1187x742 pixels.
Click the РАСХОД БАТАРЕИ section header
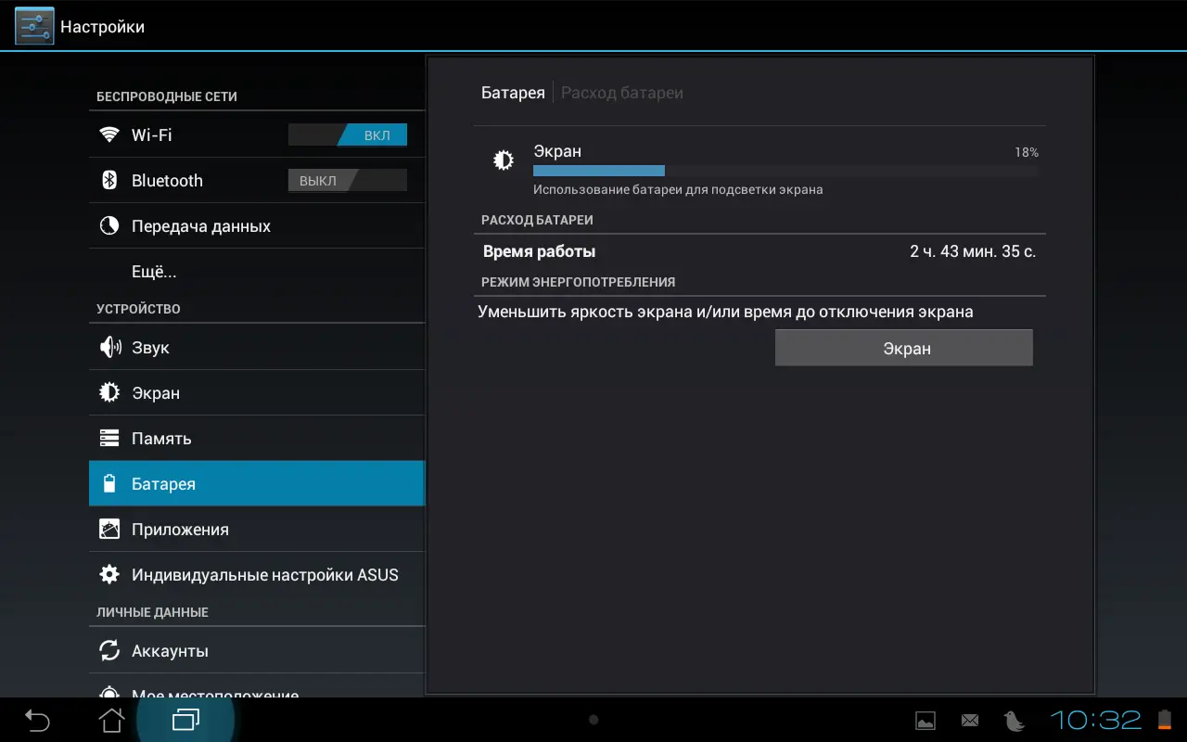(x=537, y=220)
